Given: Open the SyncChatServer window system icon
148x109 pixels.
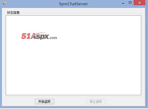Looking at the screenshot, I should (4, 4).
